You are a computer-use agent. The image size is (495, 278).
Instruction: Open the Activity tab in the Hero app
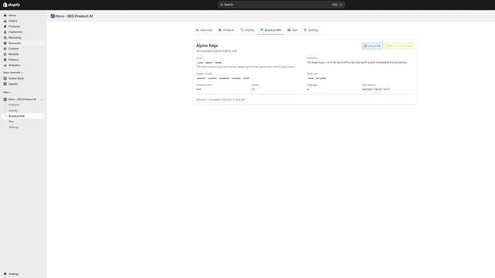(247, 30)
